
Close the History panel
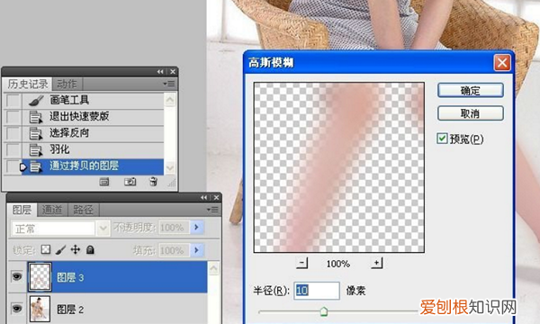[173, 72]
